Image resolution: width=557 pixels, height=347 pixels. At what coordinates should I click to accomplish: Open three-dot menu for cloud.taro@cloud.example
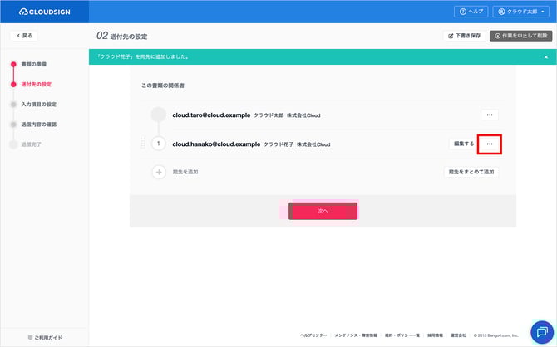(490, 115)
